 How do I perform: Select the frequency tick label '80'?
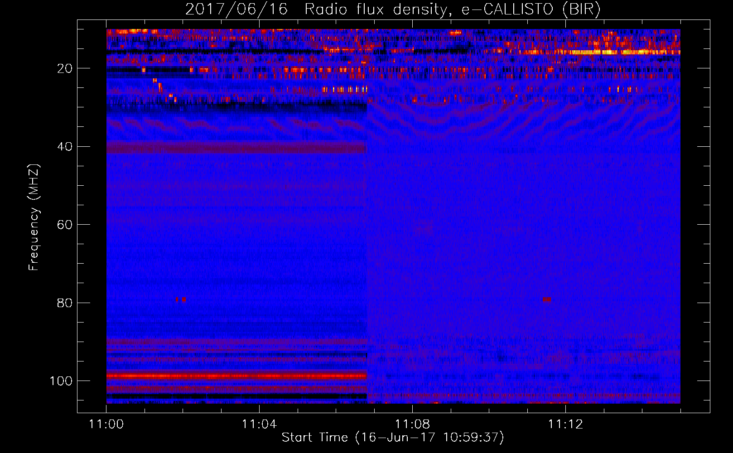click(x=65, y=303)
